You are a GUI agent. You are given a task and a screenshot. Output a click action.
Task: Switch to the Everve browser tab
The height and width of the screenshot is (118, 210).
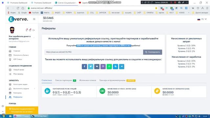pos(66,3)
